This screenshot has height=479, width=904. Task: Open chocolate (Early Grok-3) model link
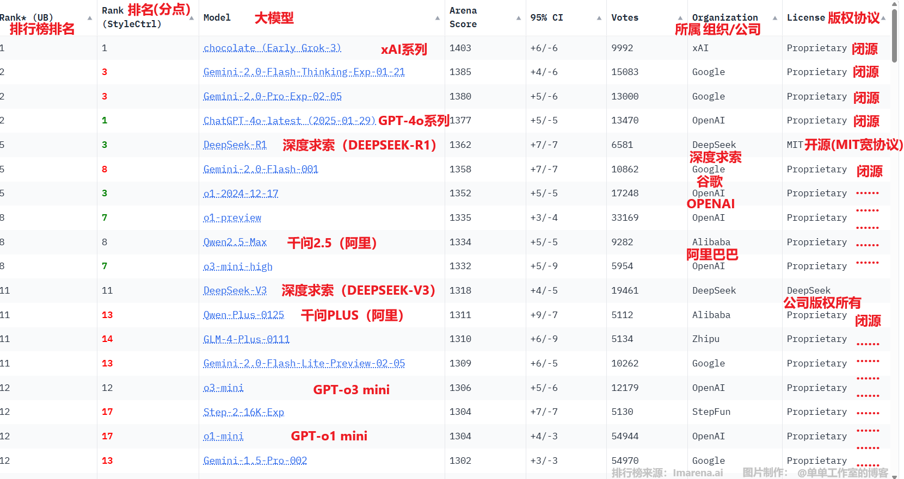tap(272, 48)
